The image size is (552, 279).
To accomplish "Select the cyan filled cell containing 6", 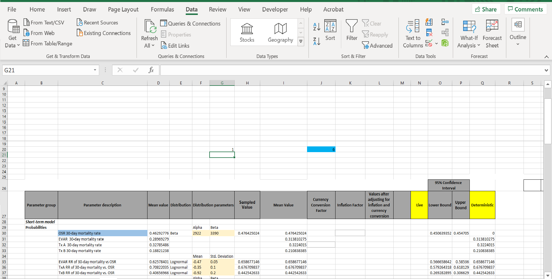I will [x=321, y=149].
